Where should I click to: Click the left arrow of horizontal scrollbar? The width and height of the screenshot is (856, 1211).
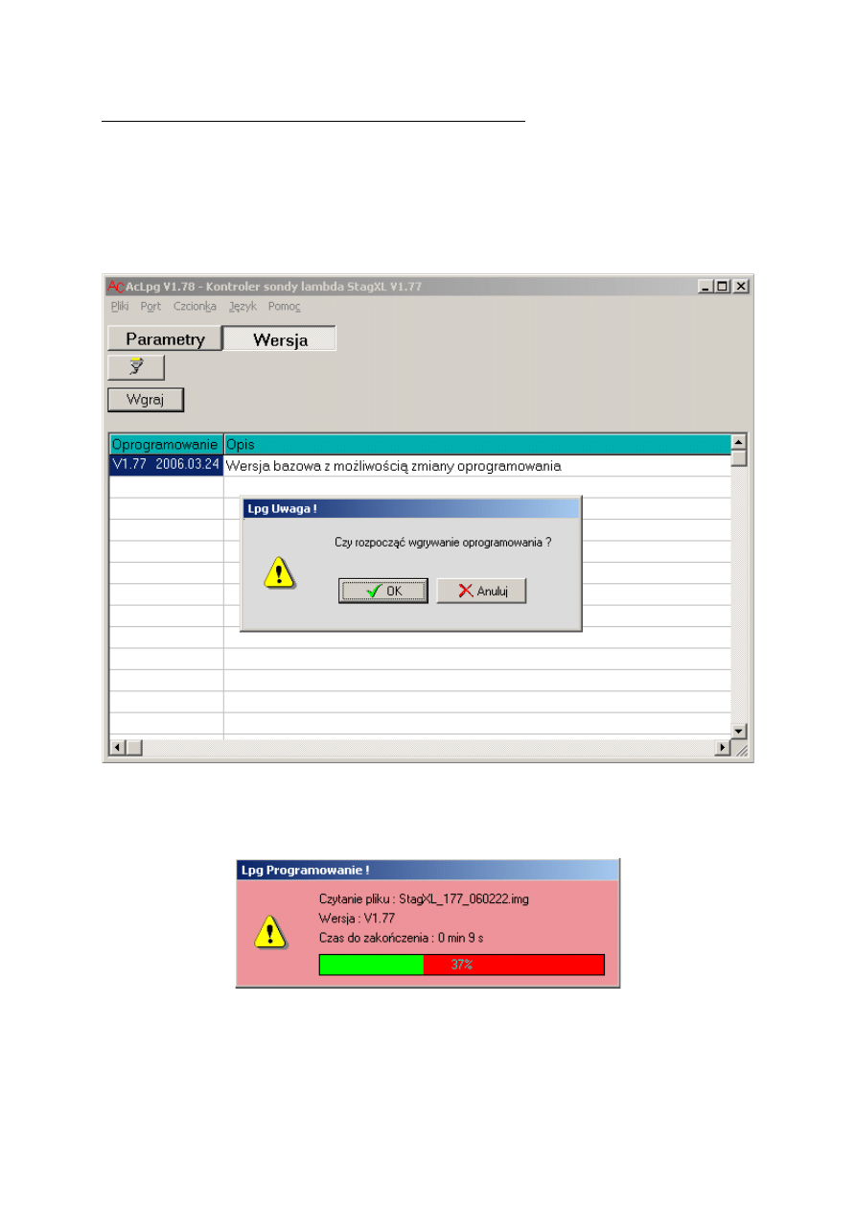[x=118, y=747]
